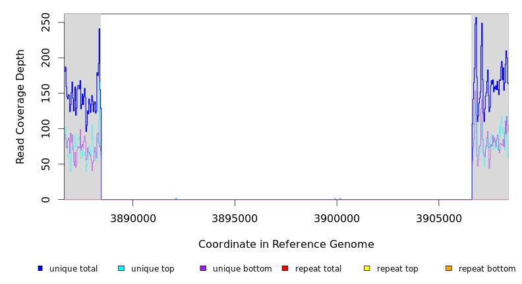Viewport: 522px width, 284px height.
Task: Click the yellow repeat top legend swatch
Action: [367, 268]
